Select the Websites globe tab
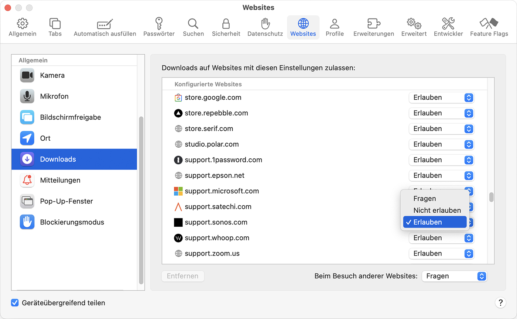The height and width of the screenshot is (319, 517). 303,27
